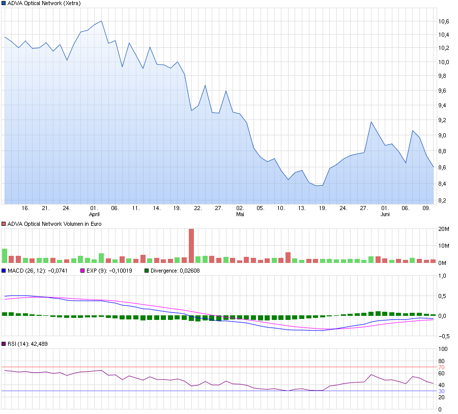Click the '10,6' price axis value

click(444, 21)
